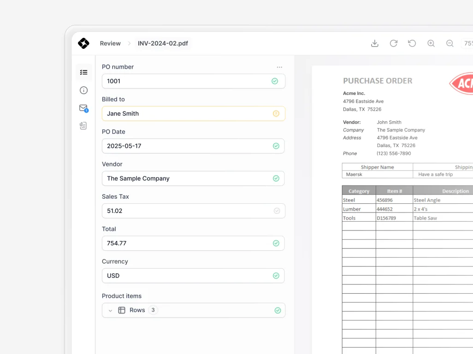Click the Rows count badge 3

153,310
